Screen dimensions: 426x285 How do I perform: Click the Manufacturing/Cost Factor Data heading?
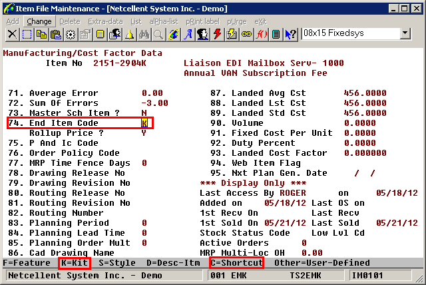coord(83,53)
